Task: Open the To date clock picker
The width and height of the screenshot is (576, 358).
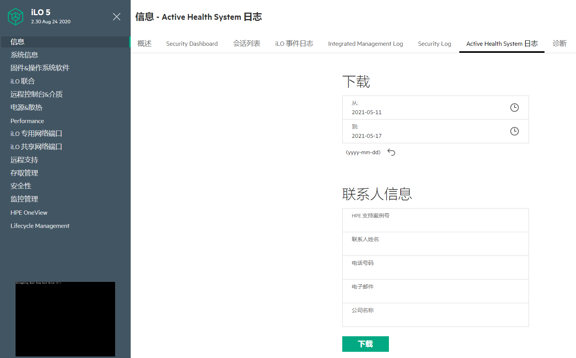Action: (514, 131)
